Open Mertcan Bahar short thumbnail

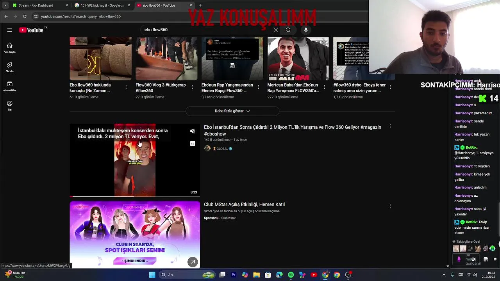(x=298, y=59)
